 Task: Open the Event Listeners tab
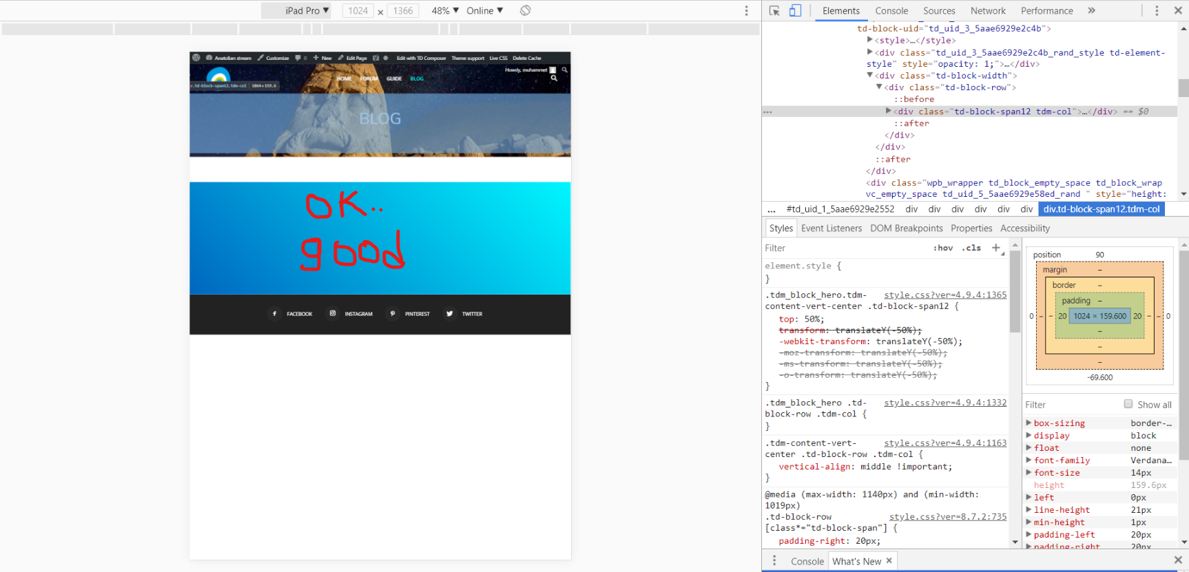point(831,229)
